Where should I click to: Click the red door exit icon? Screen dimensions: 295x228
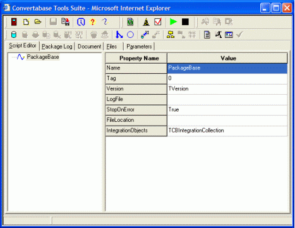(x=14, y=22)
